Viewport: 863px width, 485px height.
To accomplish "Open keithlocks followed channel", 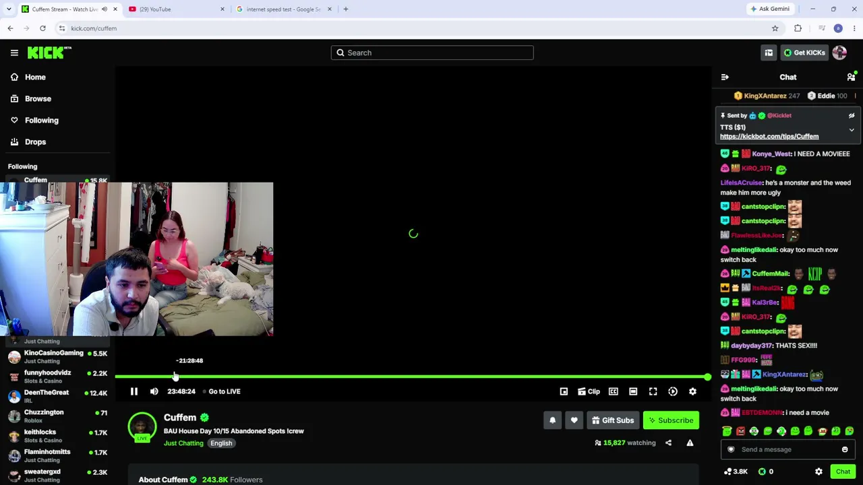I will click(57, 436).
